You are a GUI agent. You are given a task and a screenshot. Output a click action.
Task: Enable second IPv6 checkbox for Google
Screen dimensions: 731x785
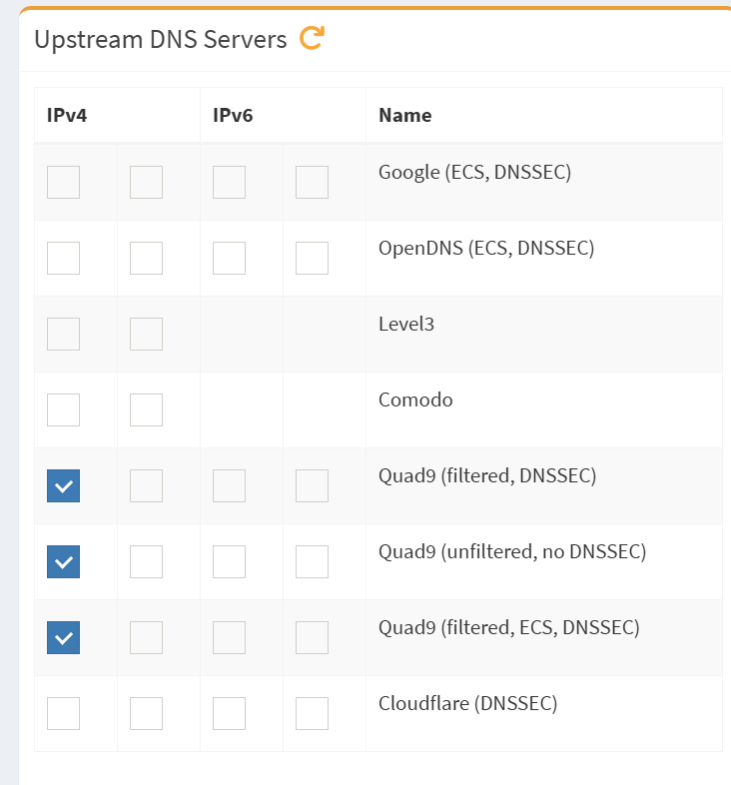(312, 182)
